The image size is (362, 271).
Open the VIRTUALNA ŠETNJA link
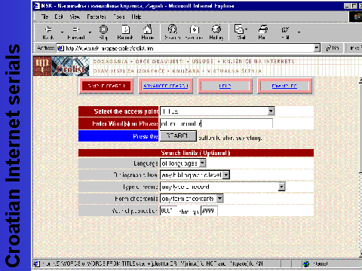[234, 71]
